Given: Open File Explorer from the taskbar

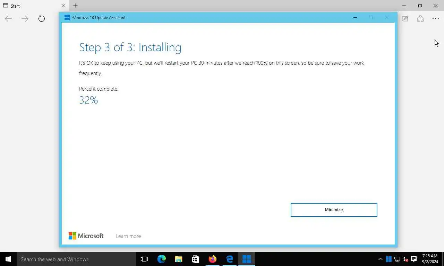Looking at the screenshot, I should [x=179, y=259].
